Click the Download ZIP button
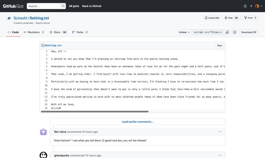265x158 pixels. coord(249,32)
